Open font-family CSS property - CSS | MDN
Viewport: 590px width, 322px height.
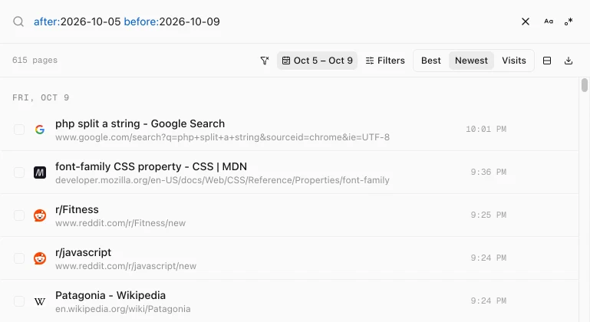[x=151, y=166]
